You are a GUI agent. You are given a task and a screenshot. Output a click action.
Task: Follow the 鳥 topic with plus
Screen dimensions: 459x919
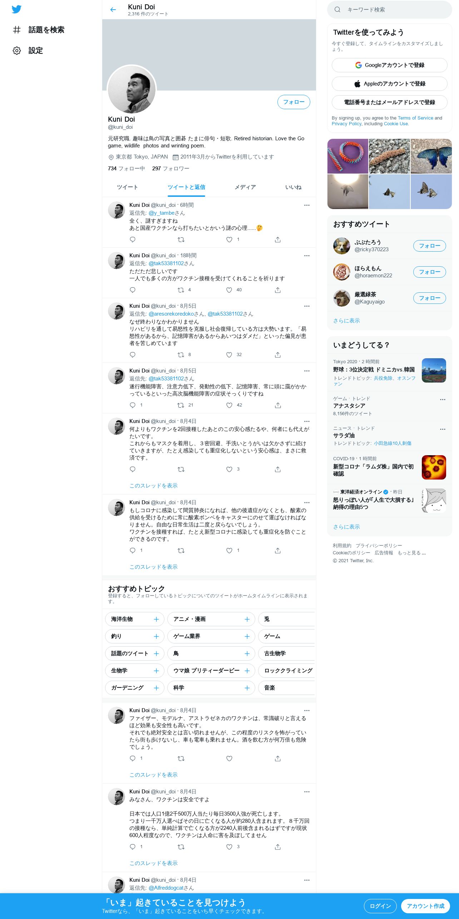tap(247, 653)
